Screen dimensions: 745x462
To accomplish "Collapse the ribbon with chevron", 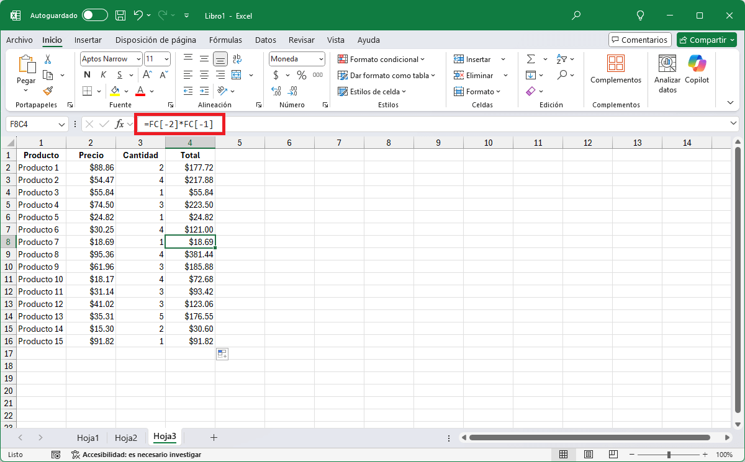I will pyautogui.click(x=730, y=102).
